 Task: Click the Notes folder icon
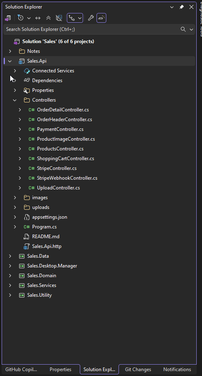pos(22,51)
